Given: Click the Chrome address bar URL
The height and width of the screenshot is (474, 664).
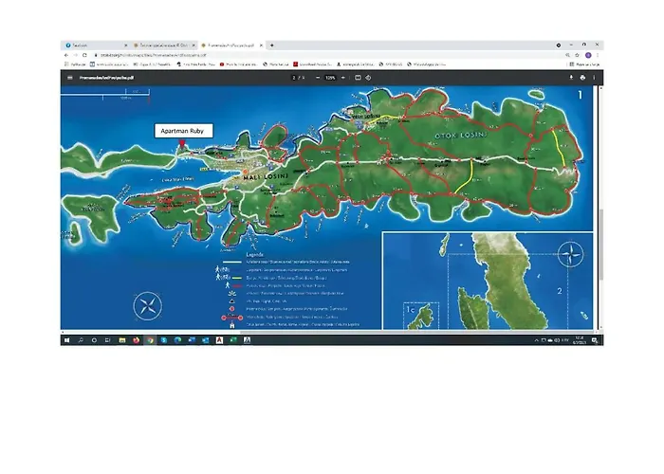Looking at the screenshot, I should click(x=154, y=55).
